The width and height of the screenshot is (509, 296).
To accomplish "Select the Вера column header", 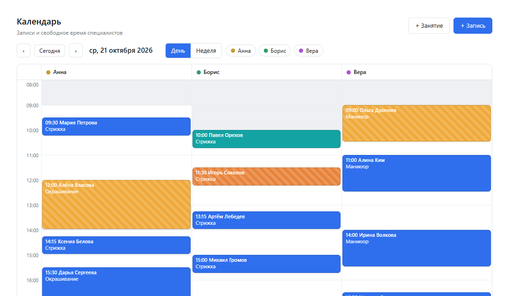I will 417,72.
